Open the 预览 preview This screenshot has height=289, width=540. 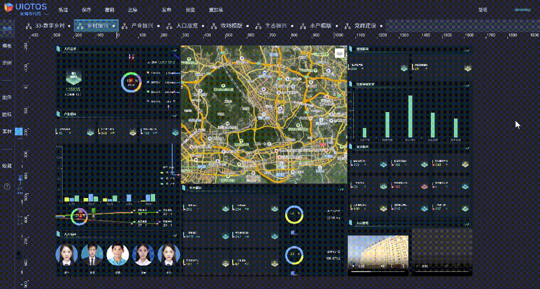190,10
